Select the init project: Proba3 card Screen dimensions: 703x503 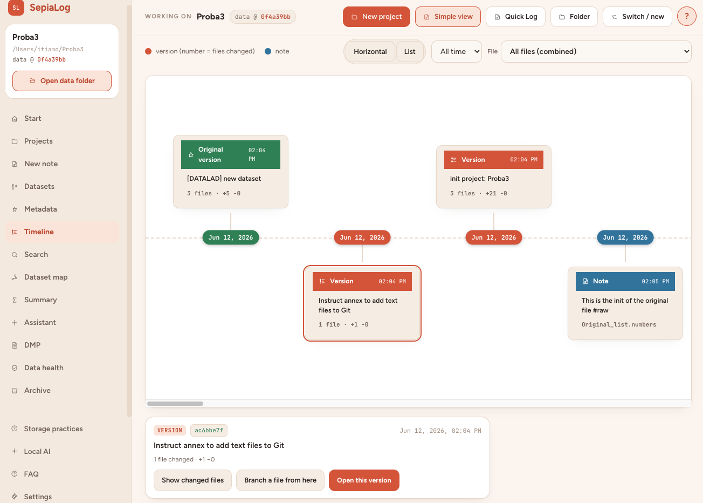[x=494, y=176]
